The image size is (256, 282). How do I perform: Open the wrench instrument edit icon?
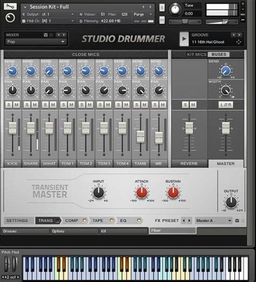pos(10,6)
